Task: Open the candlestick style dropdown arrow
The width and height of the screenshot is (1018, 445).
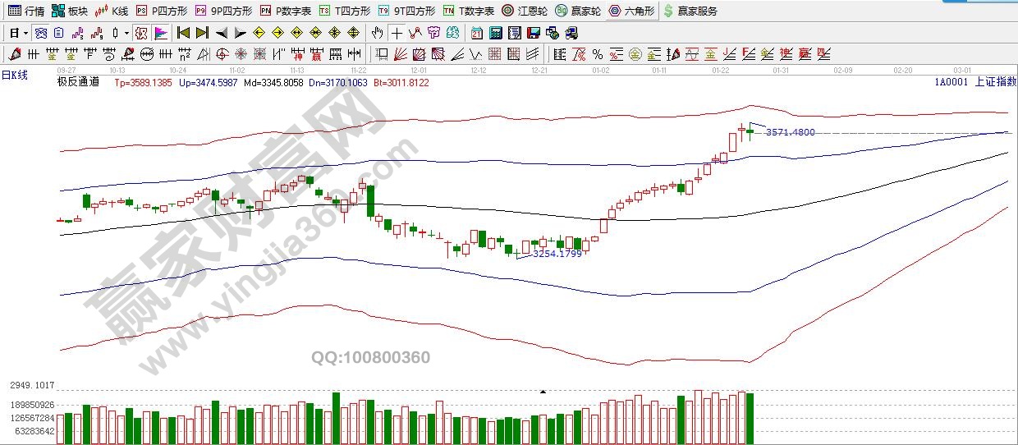Action: (126, 34)
